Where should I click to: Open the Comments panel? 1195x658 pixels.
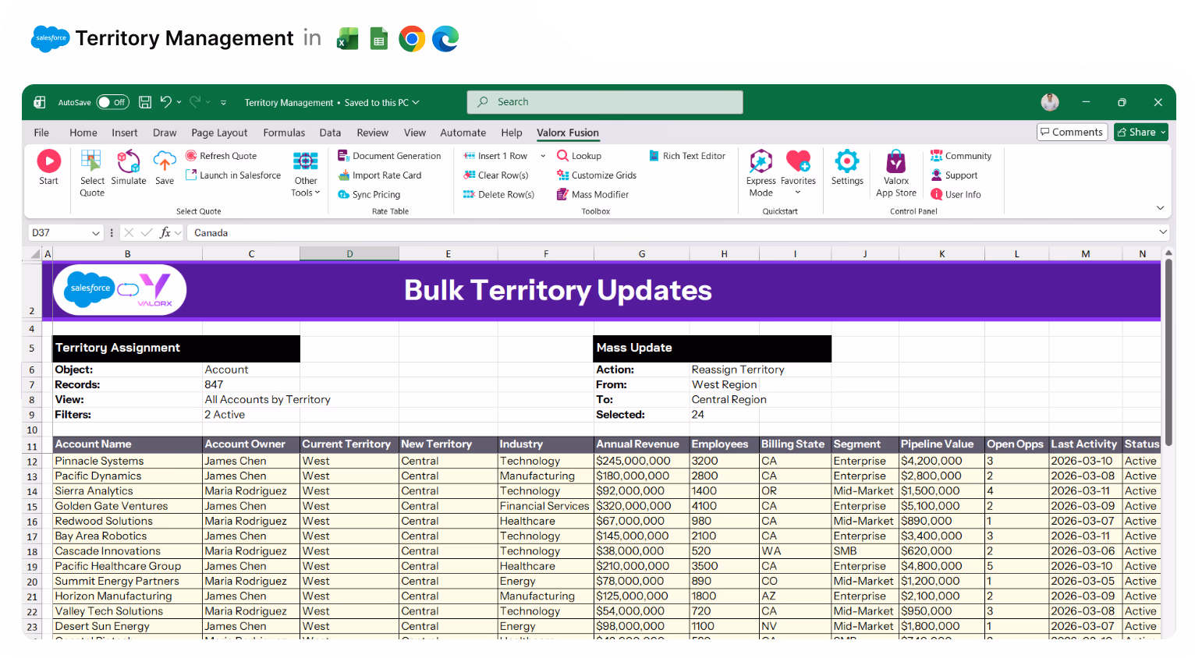click(x=1072, y=132)
